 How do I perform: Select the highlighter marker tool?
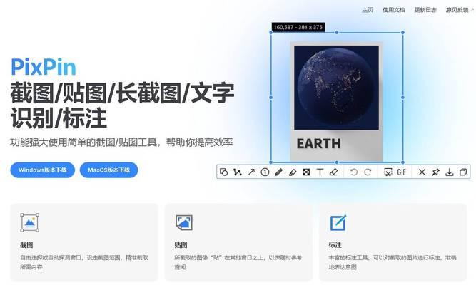pyautogui.click(x=293, y=172)
